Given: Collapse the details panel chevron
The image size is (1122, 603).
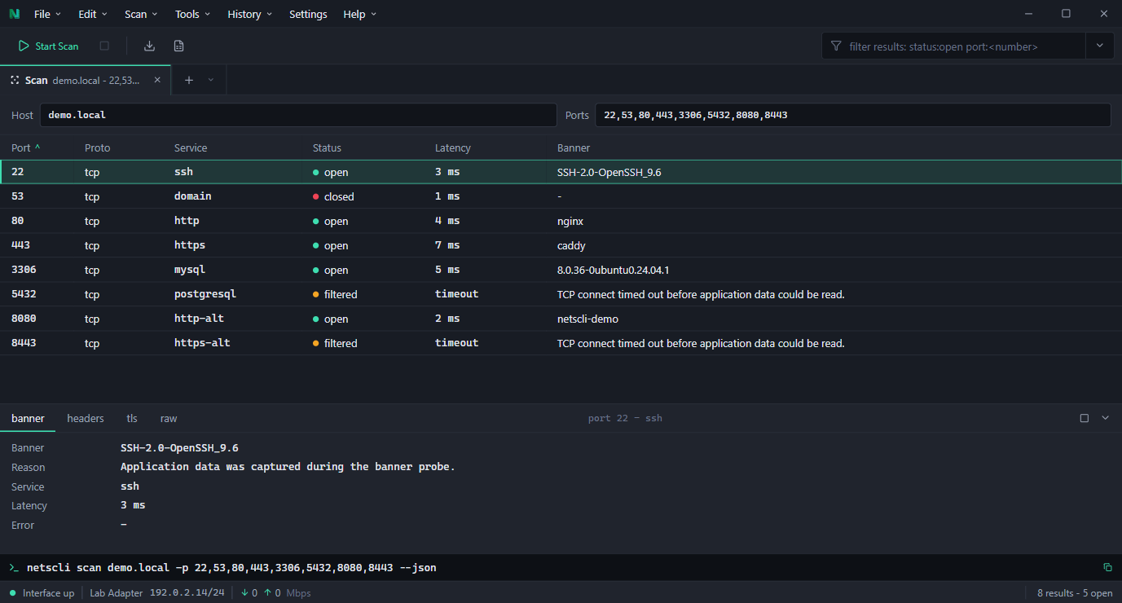Looking at the screenshot, I should pos(1106,418).
